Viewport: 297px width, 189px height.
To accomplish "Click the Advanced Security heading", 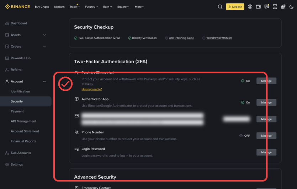I will point(95,177).
